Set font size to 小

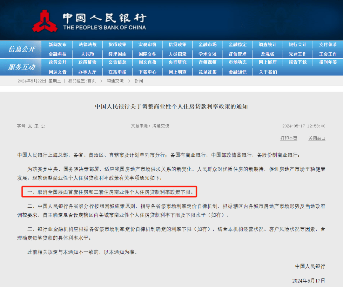click(43, 126)
